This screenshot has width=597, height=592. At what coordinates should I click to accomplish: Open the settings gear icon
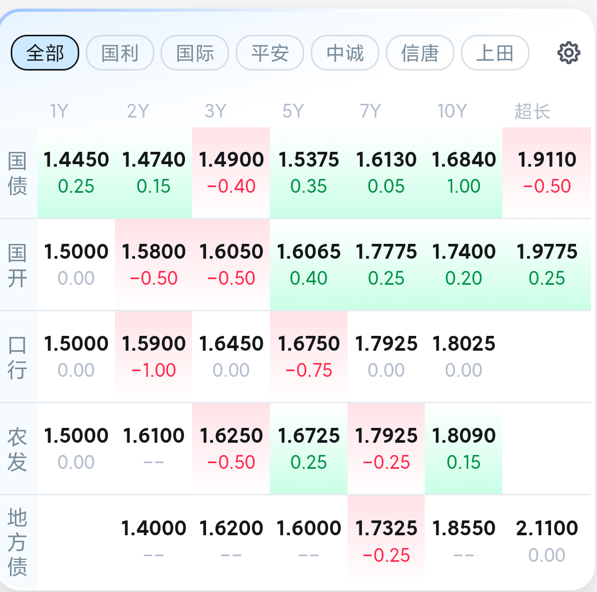click(x=568, y=53)
